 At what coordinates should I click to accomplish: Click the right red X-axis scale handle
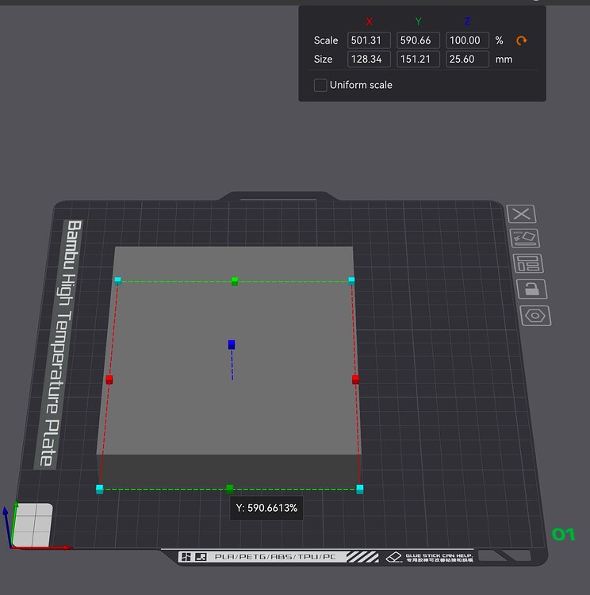point(355,379)
